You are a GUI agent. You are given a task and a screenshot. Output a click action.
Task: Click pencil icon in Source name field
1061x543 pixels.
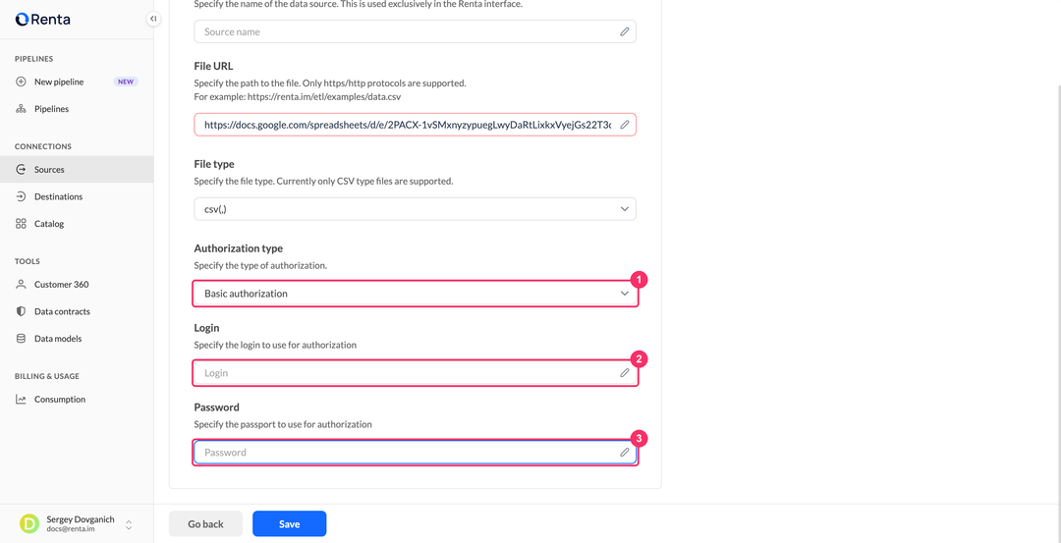[x=625, y=31]
